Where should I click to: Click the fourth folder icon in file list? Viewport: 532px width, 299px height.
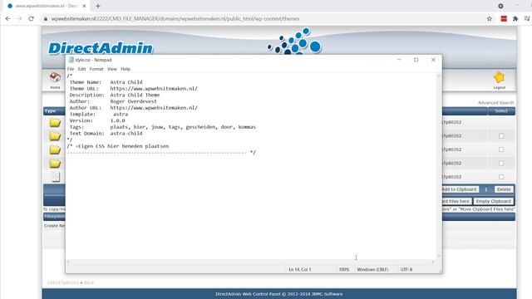[x=55, y=164]
